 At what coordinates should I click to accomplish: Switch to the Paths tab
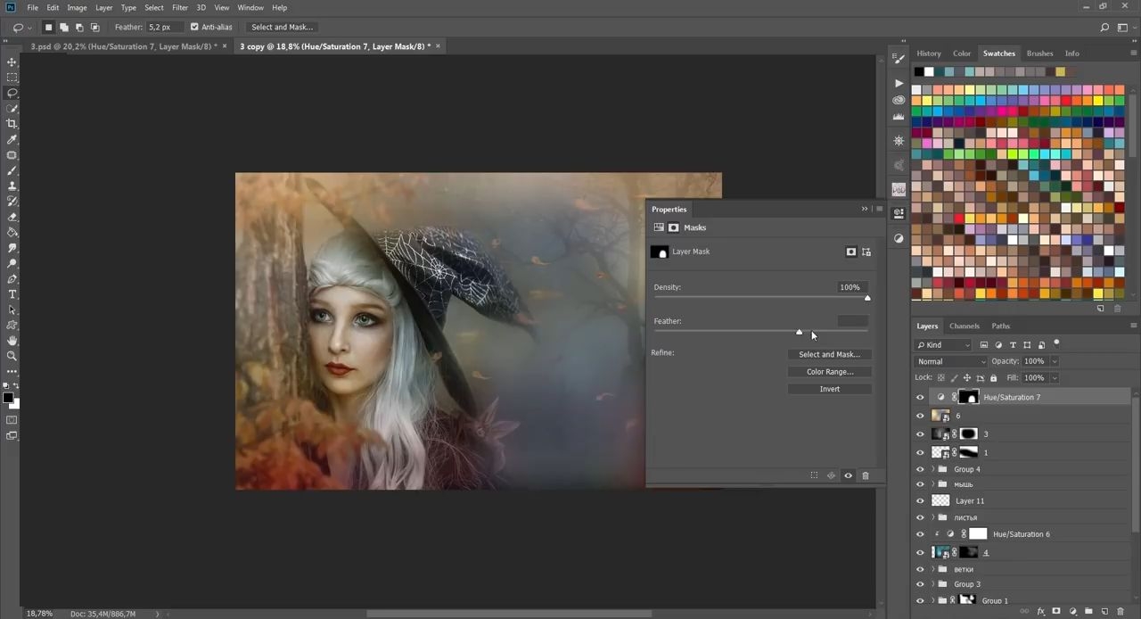point(1001,326)
